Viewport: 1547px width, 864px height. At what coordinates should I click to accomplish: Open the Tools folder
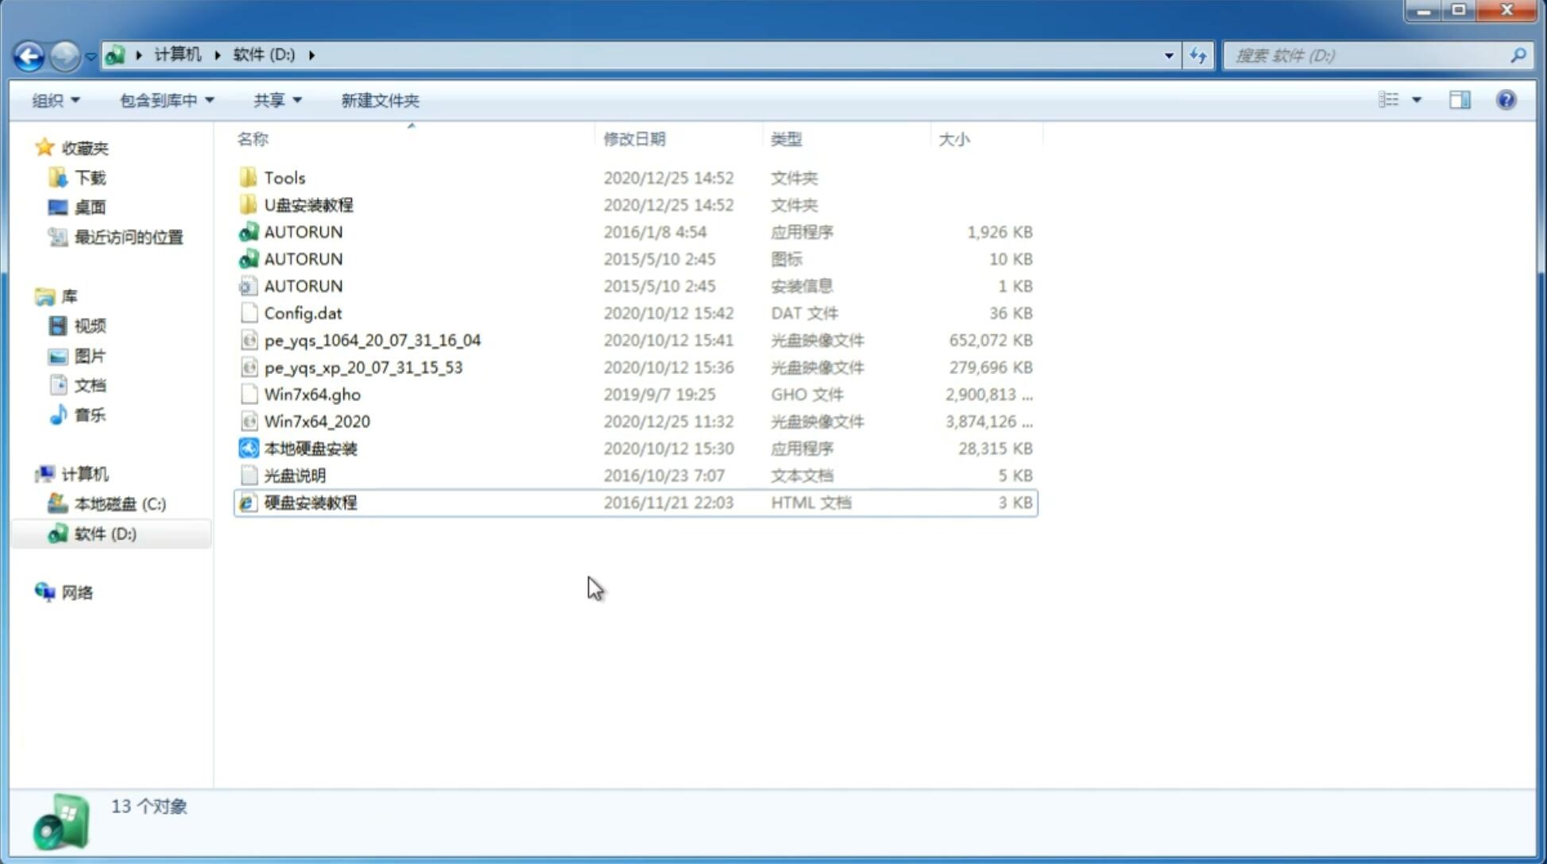coord(284,177)
